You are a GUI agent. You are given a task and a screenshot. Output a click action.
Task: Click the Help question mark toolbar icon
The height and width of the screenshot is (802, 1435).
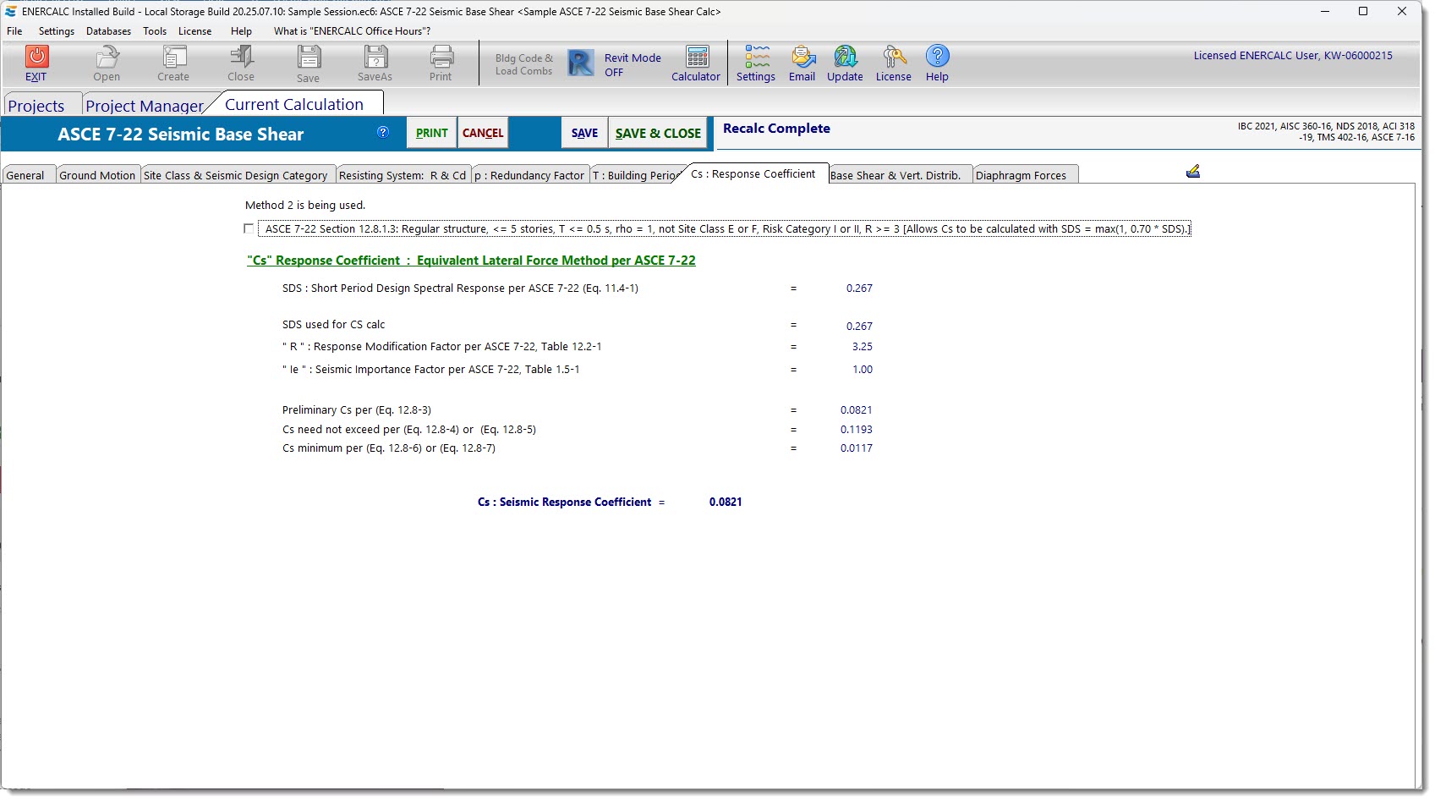click(x=937, y=57)
